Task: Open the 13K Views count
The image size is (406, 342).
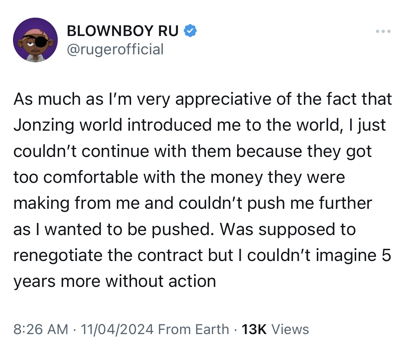Action: 275,329
